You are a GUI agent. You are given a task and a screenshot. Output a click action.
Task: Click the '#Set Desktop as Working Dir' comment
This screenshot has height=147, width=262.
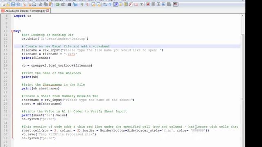click(47, 35)
